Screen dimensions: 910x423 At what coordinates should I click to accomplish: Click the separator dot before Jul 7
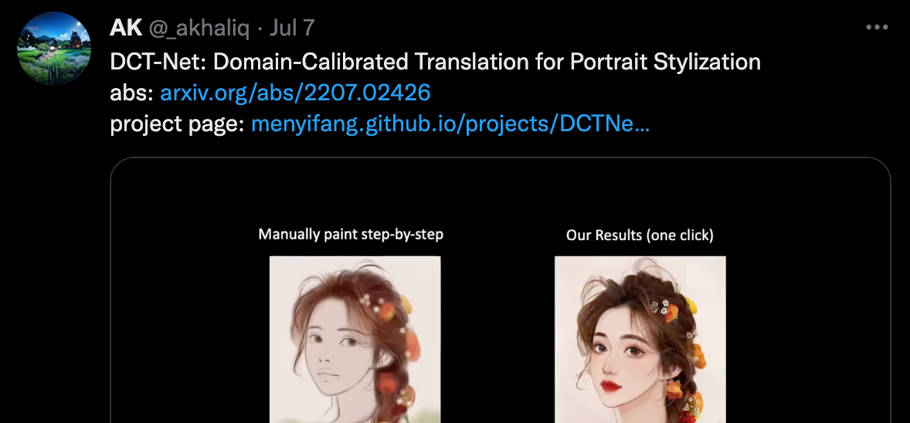260,28
